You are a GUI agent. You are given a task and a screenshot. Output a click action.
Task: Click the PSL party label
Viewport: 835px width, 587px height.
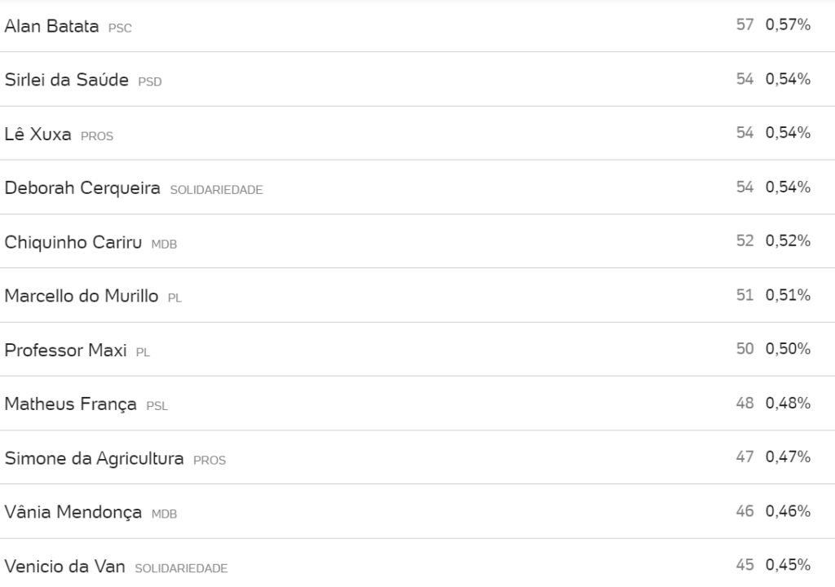pos(157,406)
